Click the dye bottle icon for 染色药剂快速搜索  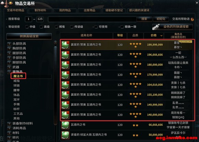click(156, 27)
